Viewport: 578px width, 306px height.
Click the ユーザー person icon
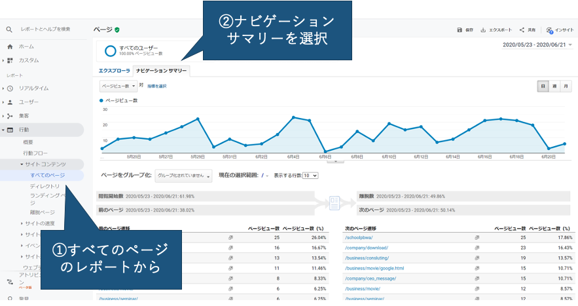point(10,102)
